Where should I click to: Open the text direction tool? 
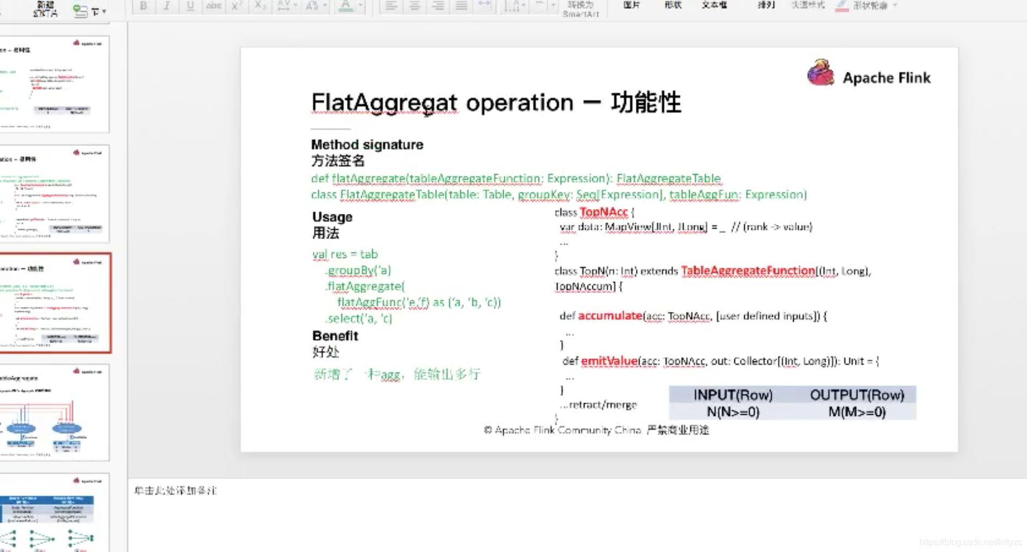pyautogui.click(x=514, y=5)
